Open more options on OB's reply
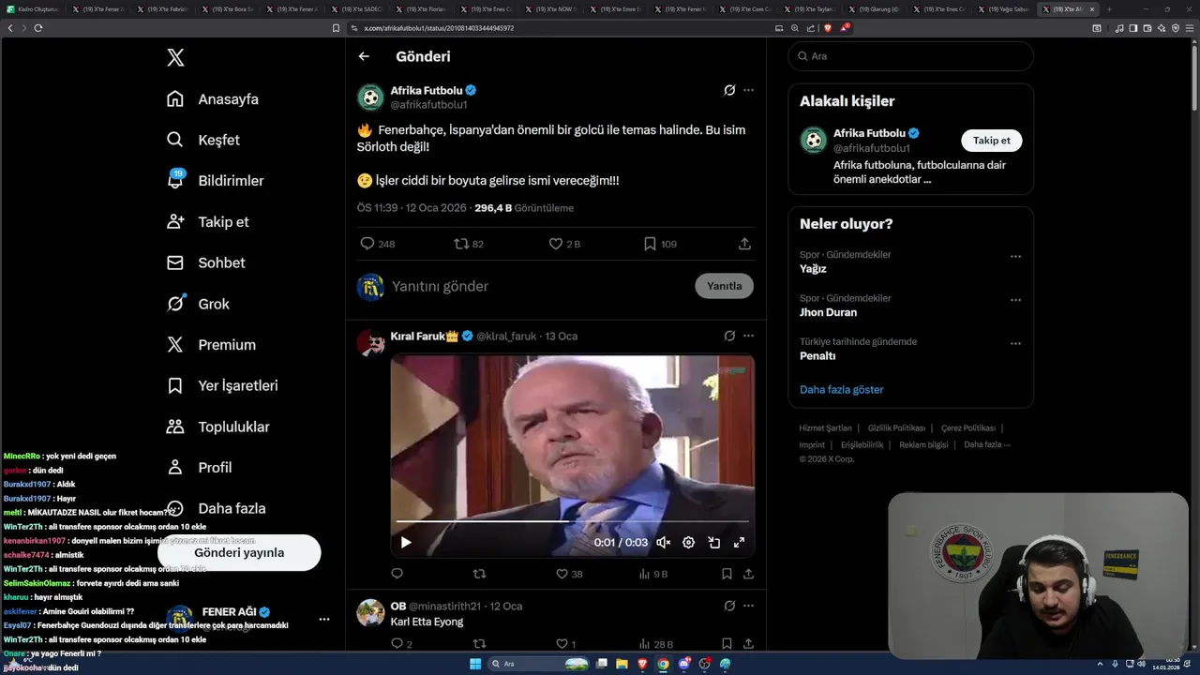This screenshot has width=1200, height=675. [x=748, y=606]
